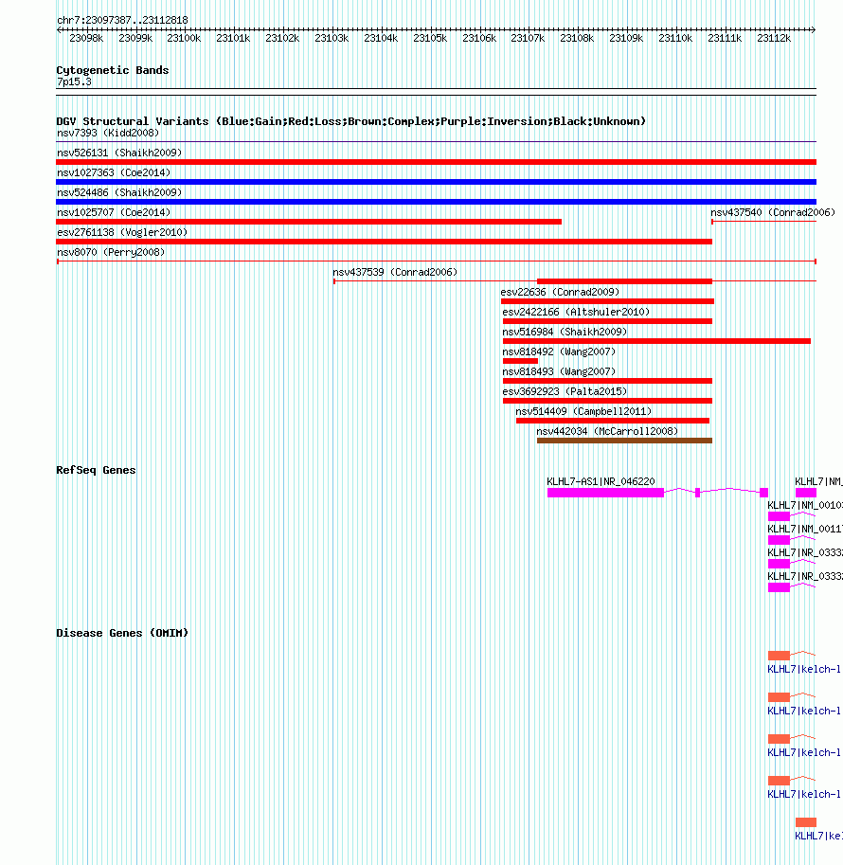The image size is (843, 865).
Task: Click the nsv1025707 (Coe2014) label
Action: 114,212
